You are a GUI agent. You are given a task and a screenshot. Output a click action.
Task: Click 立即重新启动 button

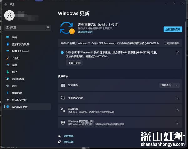click(x=173, y=29)
